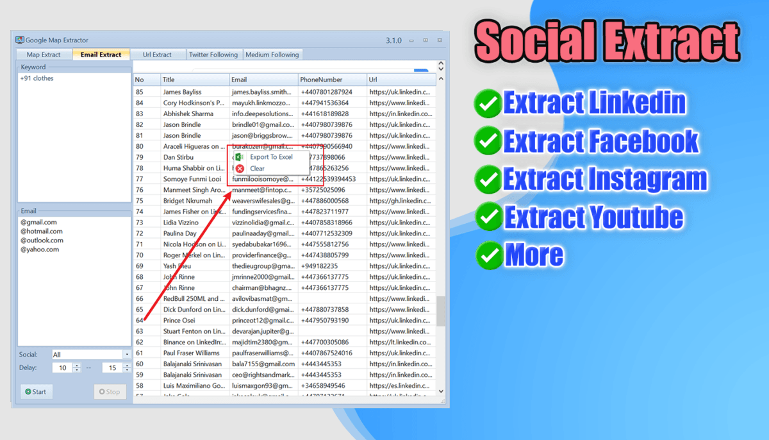Image resolution: width=769 pixels, height=440 pixels.
Task: Select the Twitter Following tab
Action: click(x=213, y=54)
